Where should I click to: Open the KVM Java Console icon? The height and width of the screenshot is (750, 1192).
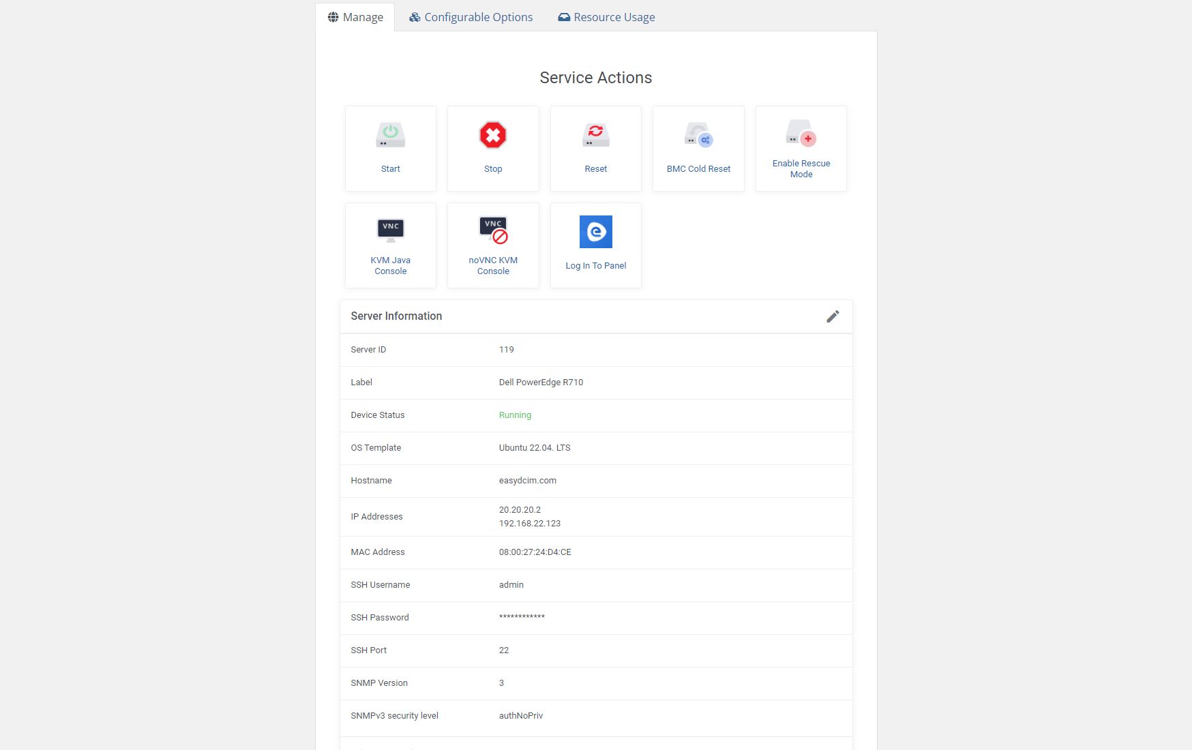click(x=390, y=230)
